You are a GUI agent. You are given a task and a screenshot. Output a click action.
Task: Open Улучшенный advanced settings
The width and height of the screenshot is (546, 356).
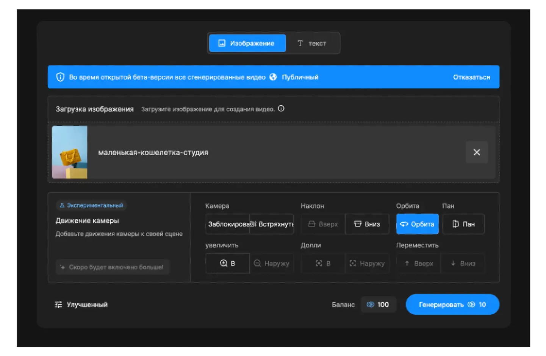tap(81, 304)
